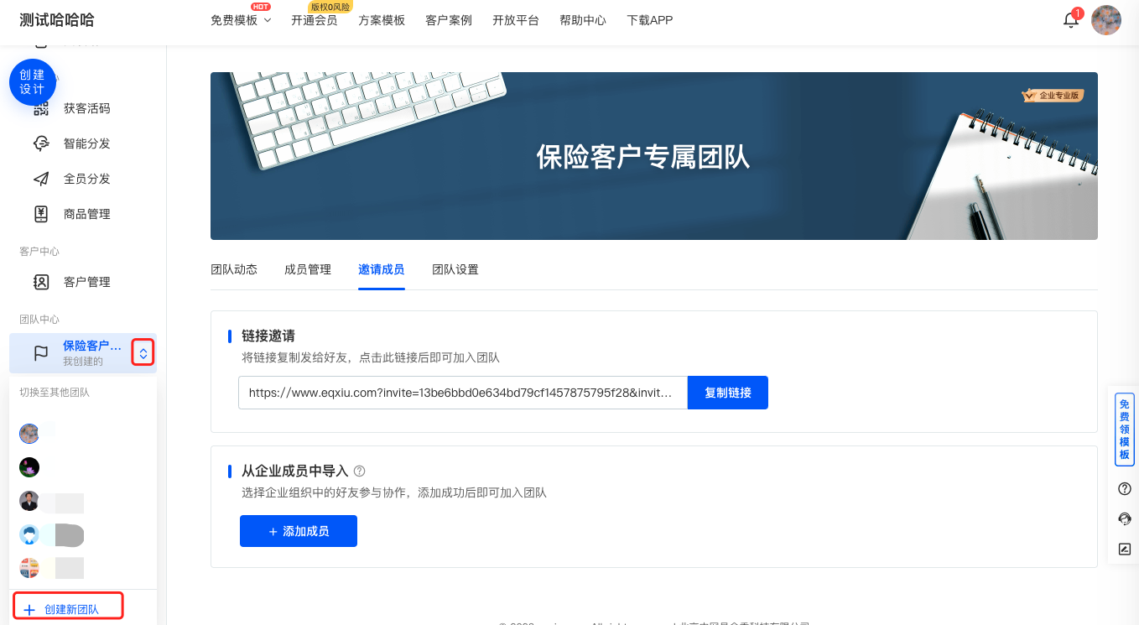Click the 链接邀请 heading
Image resolution: width=1139 pixels, height=625 pixels.
click(268, 336)
